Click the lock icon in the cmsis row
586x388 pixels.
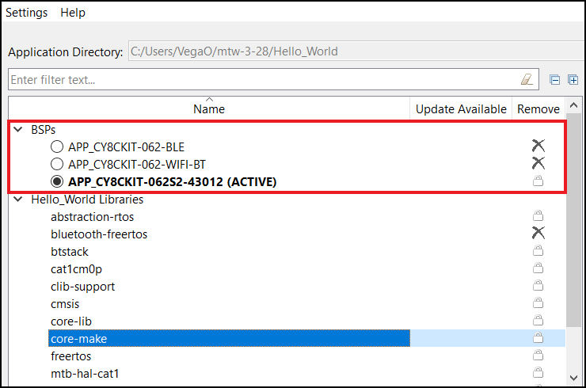[x=538, y=302]
